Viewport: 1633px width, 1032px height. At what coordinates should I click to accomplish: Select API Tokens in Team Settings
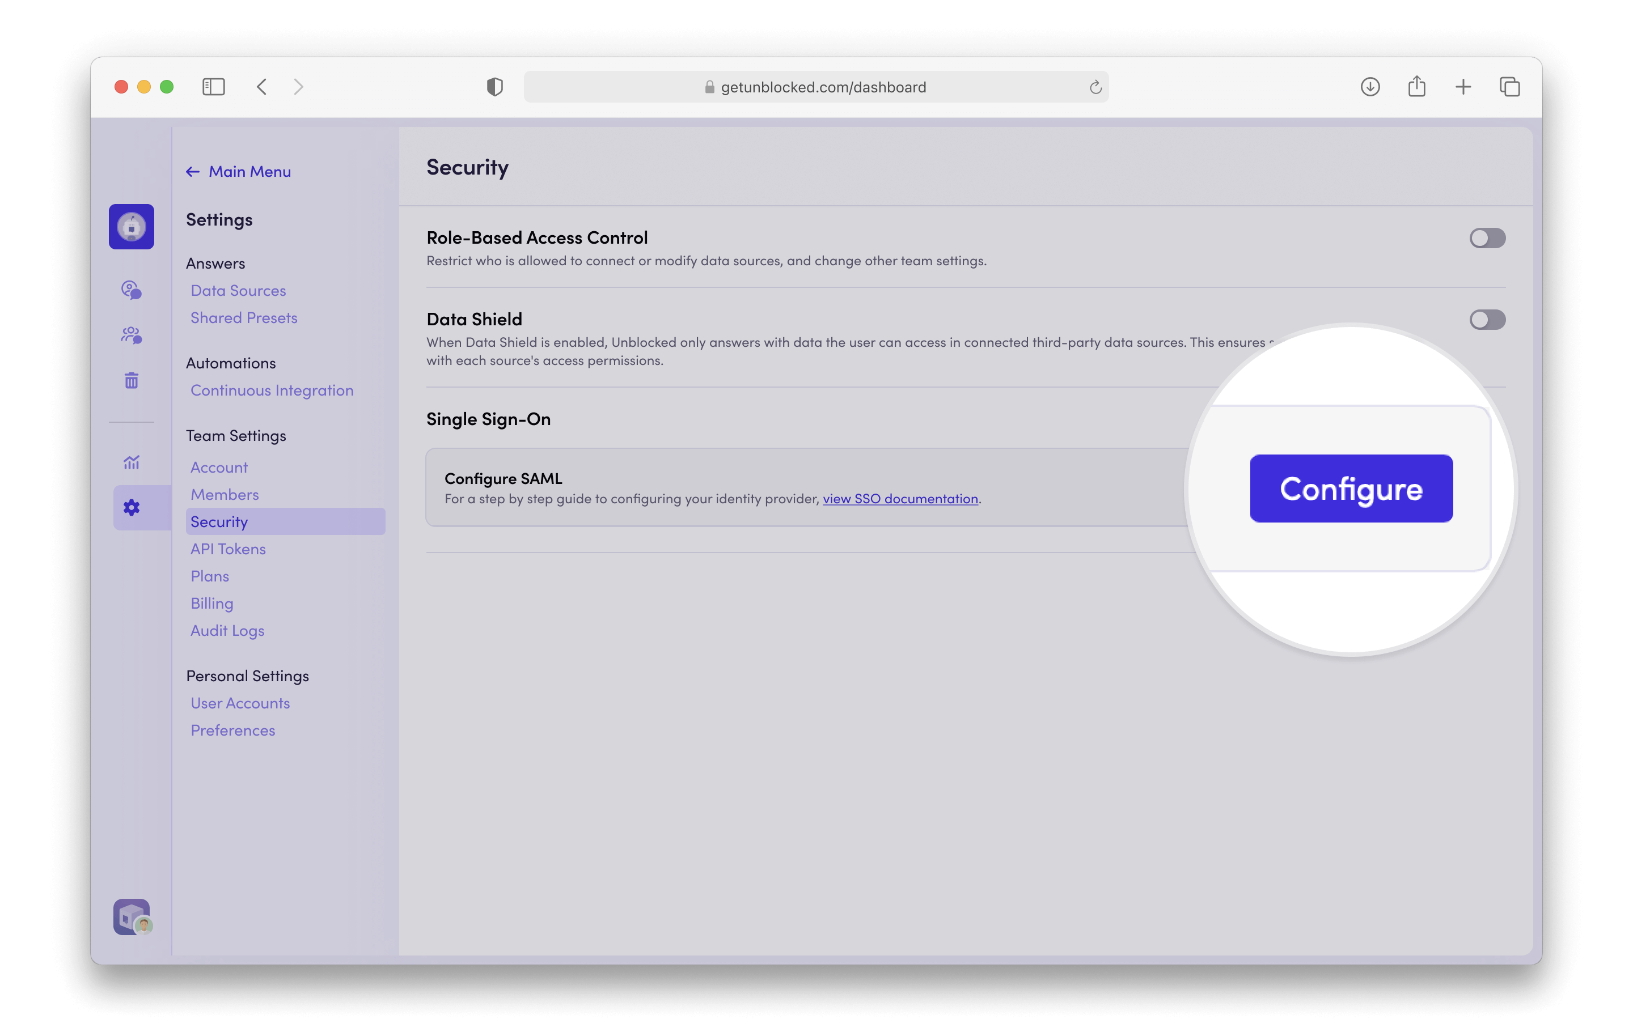228,549
